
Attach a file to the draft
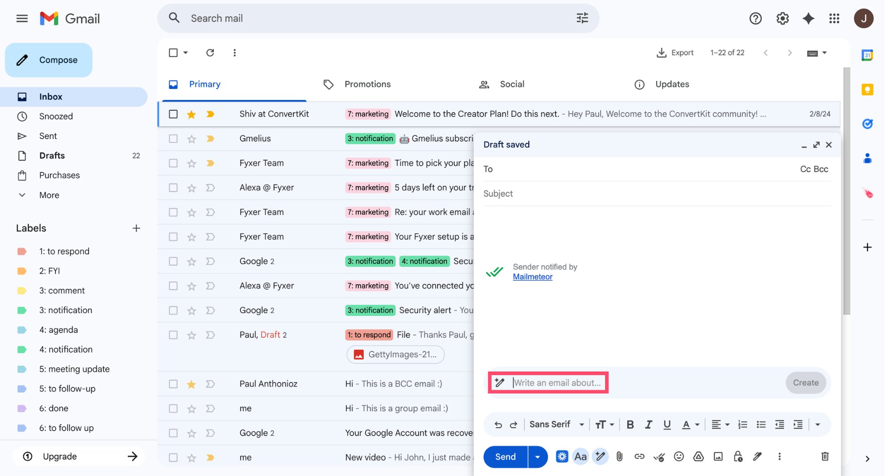click(x=619, y=456)
